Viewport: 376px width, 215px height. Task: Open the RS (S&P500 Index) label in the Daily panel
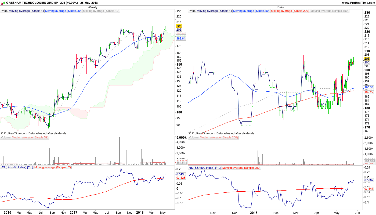pos(205,168)
